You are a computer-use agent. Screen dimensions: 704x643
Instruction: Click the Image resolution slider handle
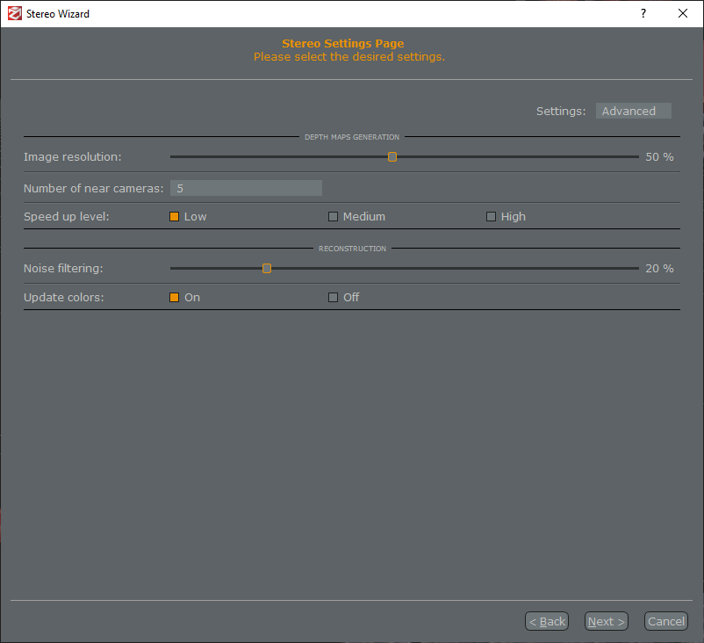click(x=392, y=156)
